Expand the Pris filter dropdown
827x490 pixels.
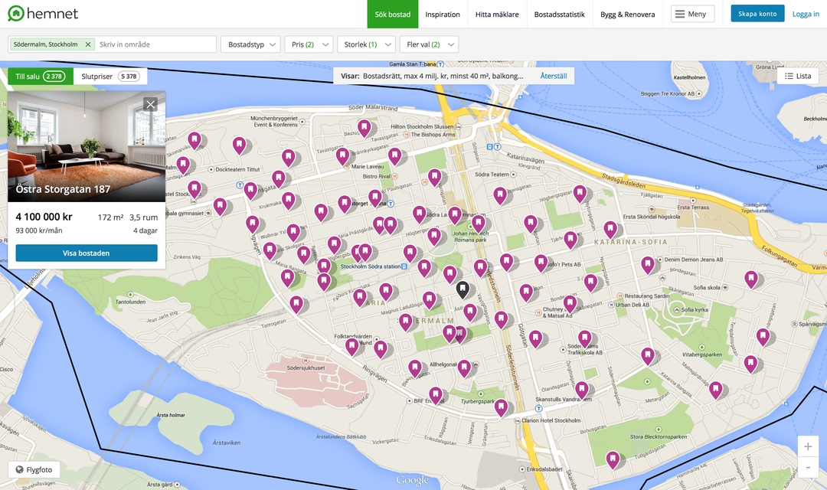(x=309, y=44)
